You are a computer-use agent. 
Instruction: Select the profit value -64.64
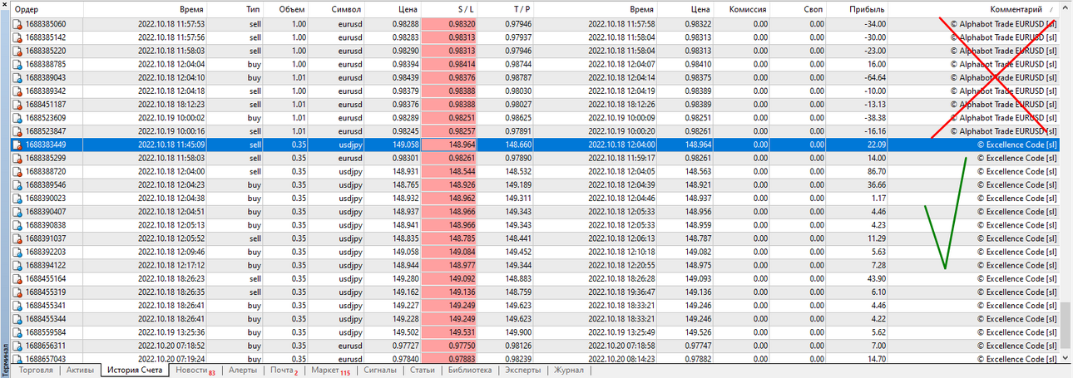click(x=873, y=77)
